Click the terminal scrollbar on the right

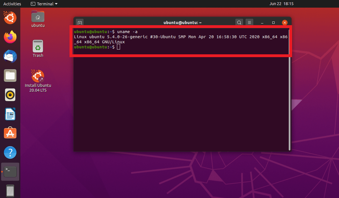(x=289, y=85)
